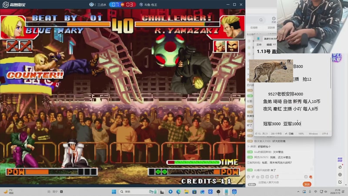
Task: Open the Notepad app icon on taskbar
Action: pyautogui.click(x=226, y=192)
